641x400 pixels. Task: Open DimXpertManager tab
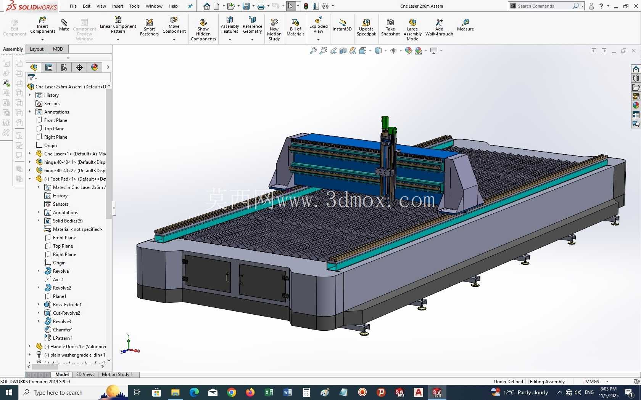point(79,67)
